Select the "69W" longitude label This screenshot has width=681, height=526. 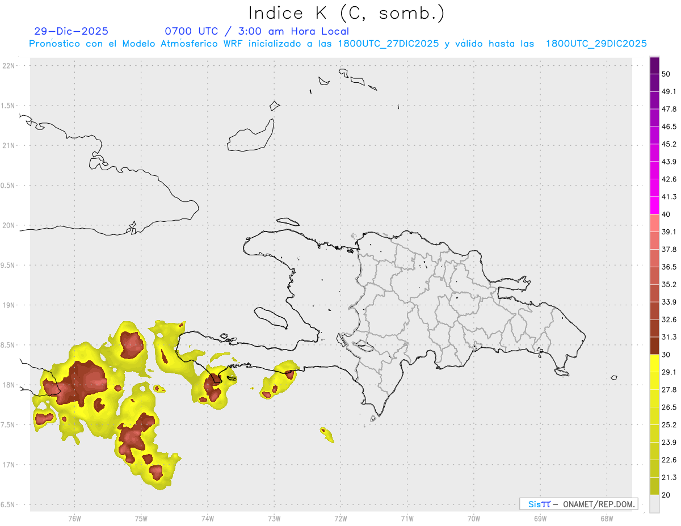pos(540,519)
